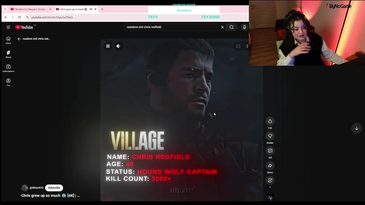
Task: Open the sound thumbnail below remix
Action: click(x=270, y=197)
